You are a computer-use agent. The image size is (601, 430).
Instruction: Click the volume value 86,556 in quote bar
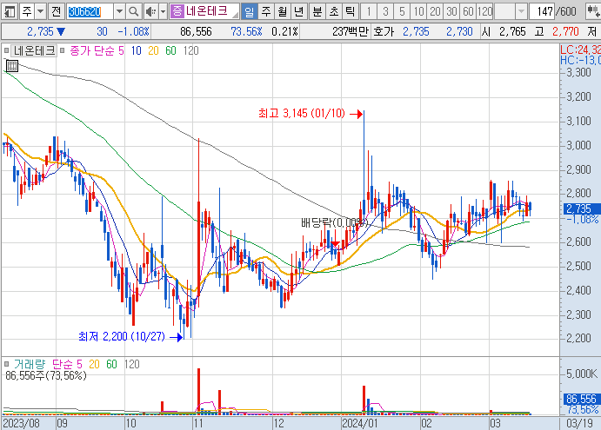(x=196, y=31)
